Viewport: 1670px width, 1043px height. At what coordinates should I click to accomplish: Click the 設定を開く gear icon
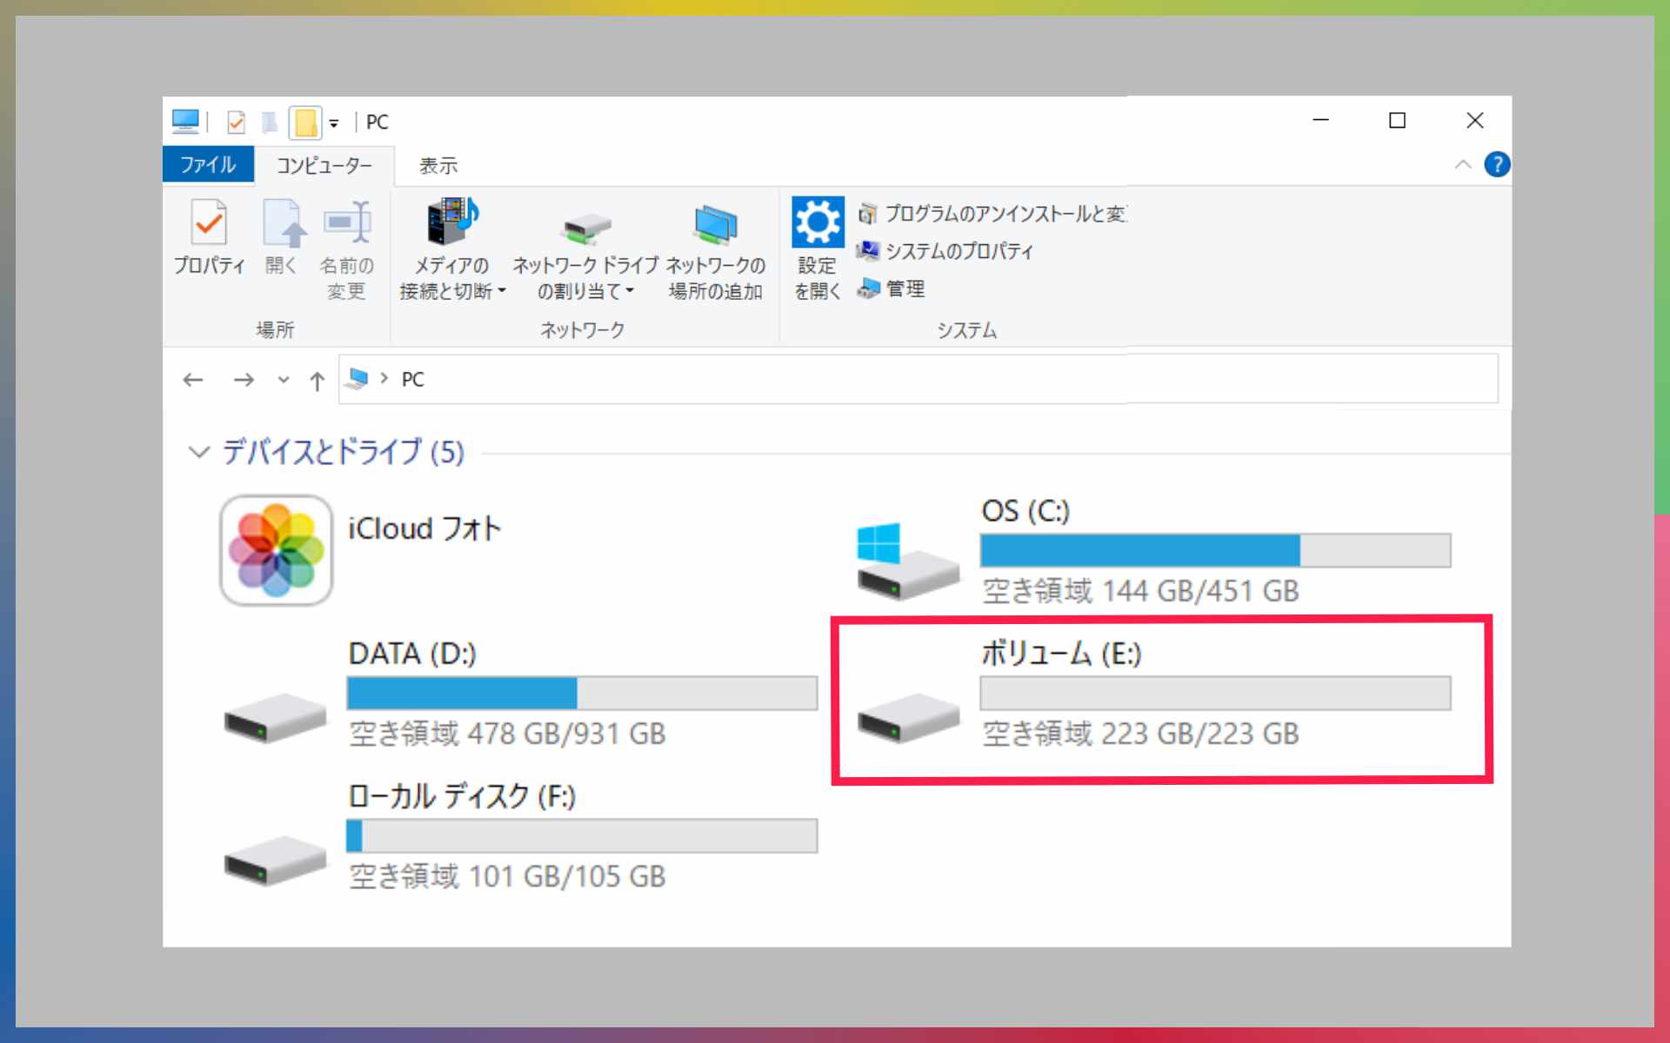click(817, 223)
